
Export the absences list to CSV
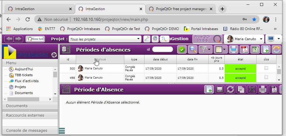(255, 49)
